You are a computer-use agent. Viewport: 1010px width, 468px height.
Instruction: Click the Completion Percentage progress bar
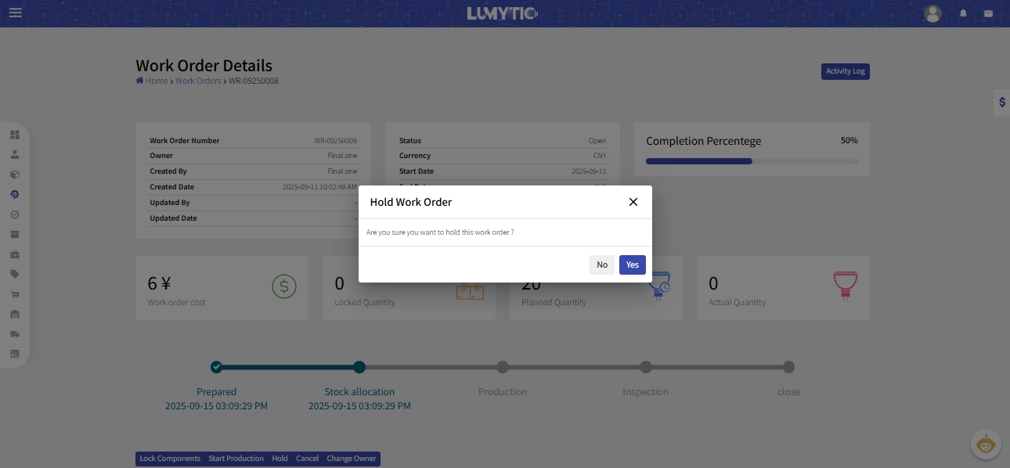[x=752, y=161]
